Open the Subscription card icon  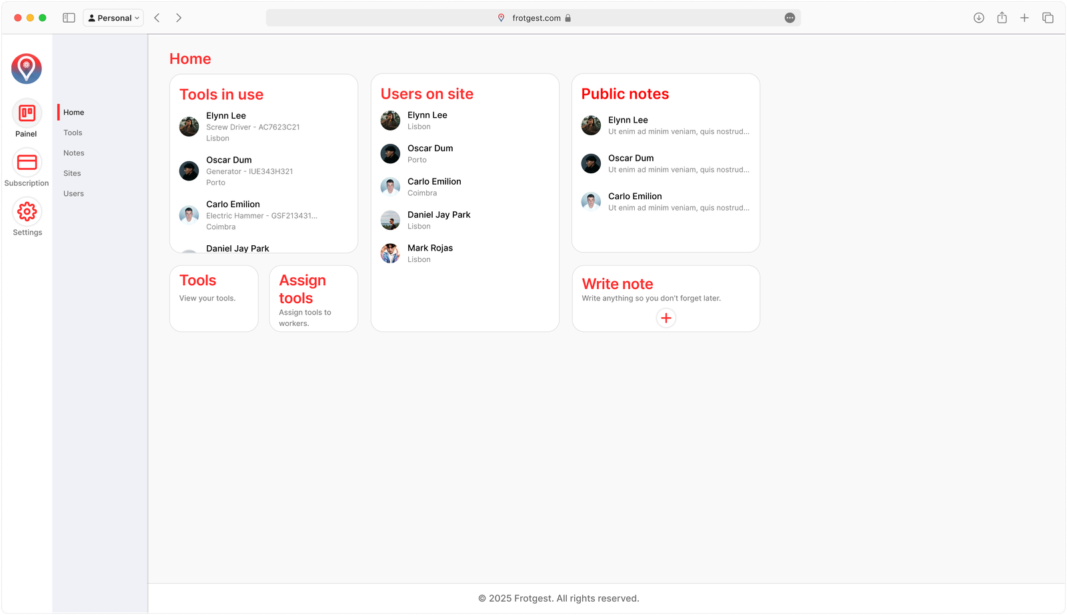click(27, 163)
